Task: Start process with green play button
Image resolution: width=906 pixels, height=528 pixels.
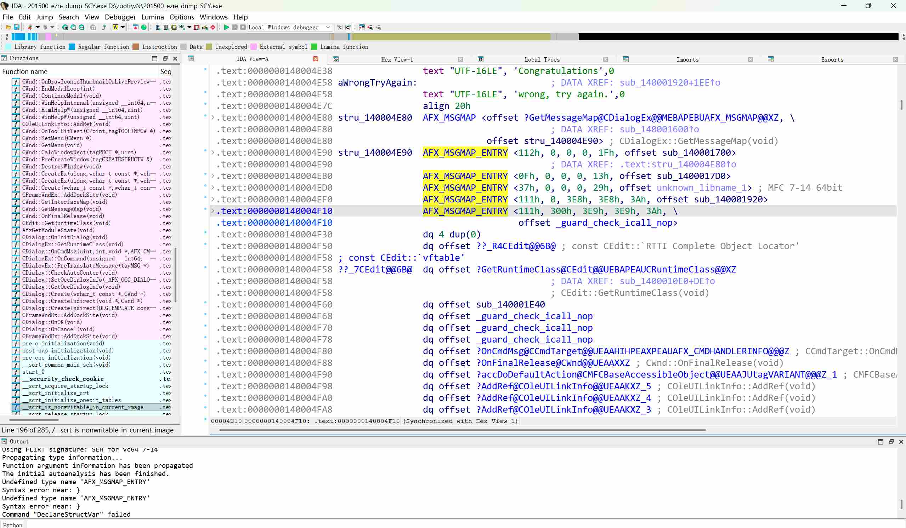Action: (x=227, y=27)
